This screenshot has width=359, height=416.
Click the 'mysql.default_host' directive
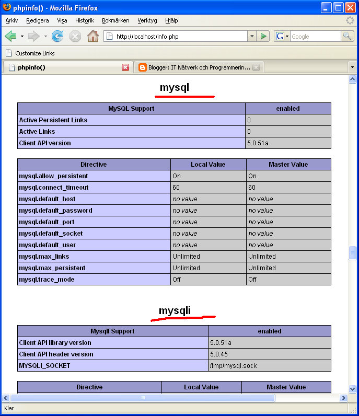(x=94, y=199)
